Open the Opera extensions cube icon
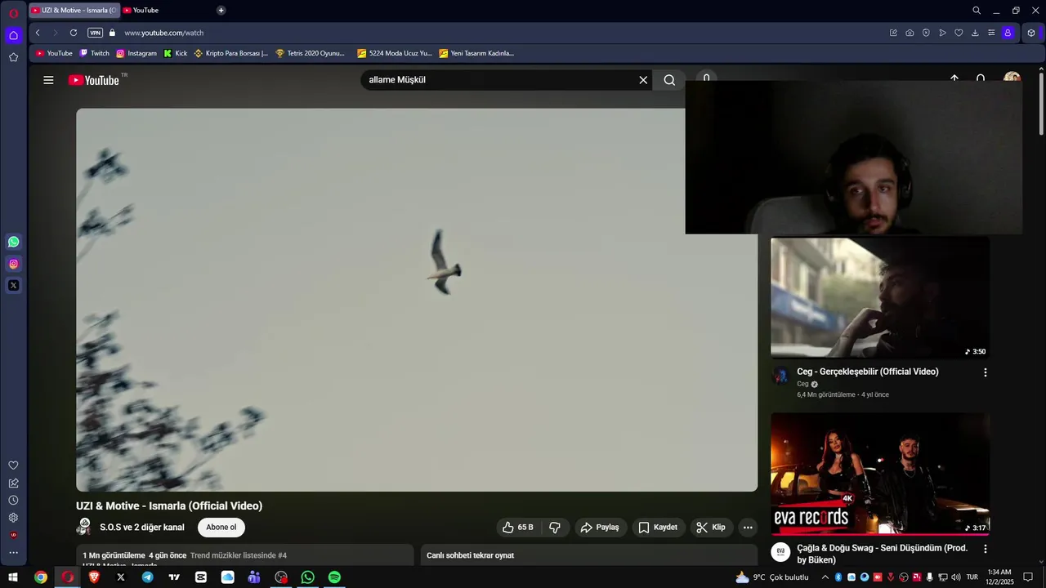Image resolution: width=1046 pixels, height=588 pixels. (x=1031, y=33)
